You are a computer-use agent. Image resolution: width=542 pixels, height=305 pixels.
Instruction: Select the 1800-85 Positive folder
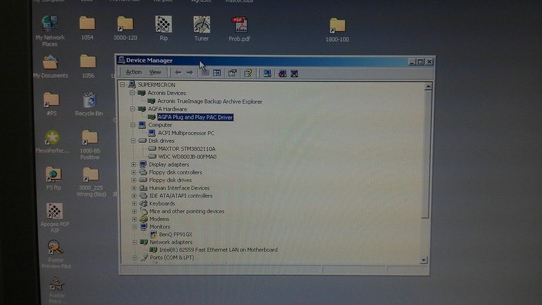90,145
